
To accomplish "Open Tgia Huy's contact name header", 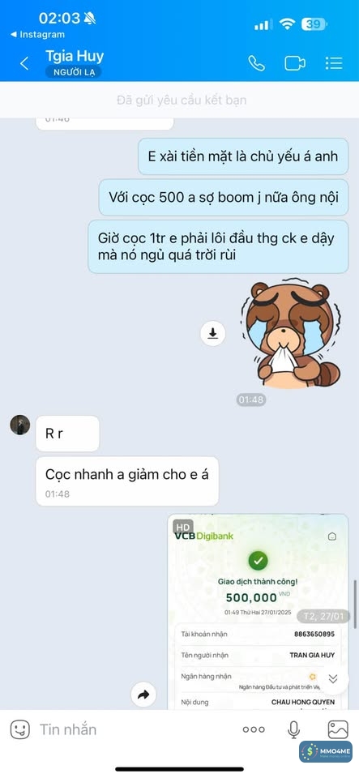I will tap(75, 56).
